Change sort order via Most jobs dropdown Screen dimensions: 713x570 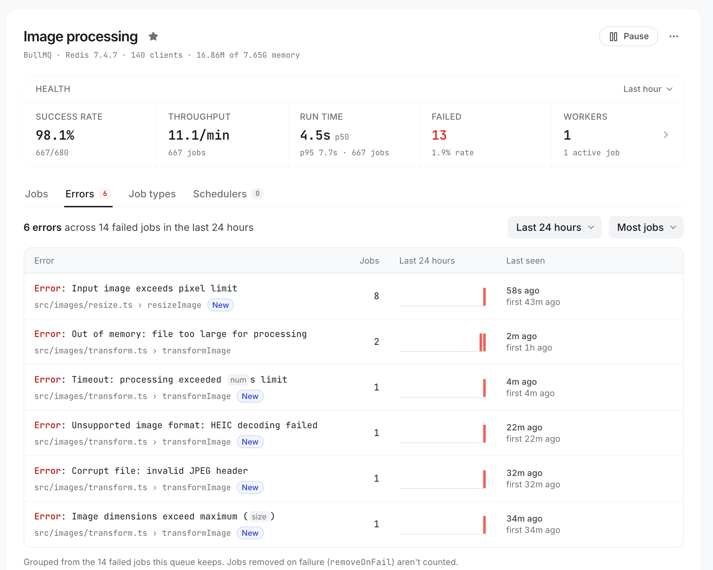[x=646, y=227]
